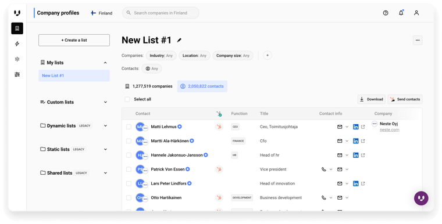Click the Title column header
Screen dimensions: 442x224
coord(264,114)
